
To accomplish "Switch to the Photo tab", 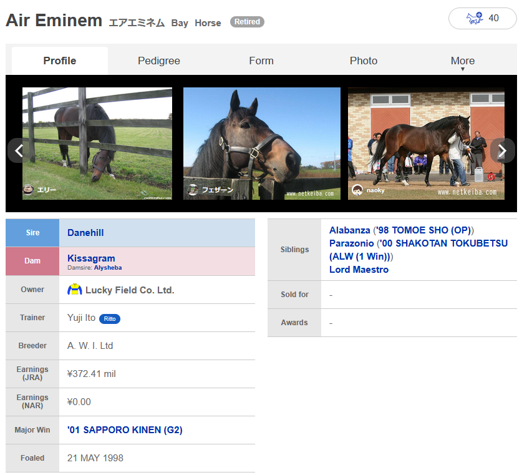I will point(364,61).
